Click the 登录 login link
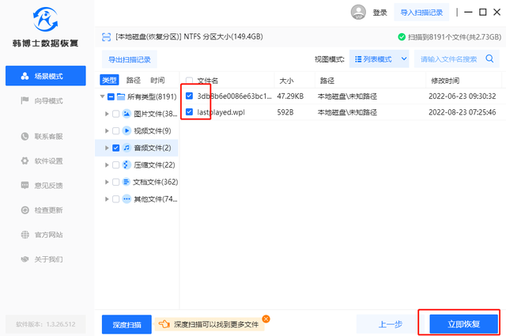This screenshot has height=336, width=506. coord(379,13)
